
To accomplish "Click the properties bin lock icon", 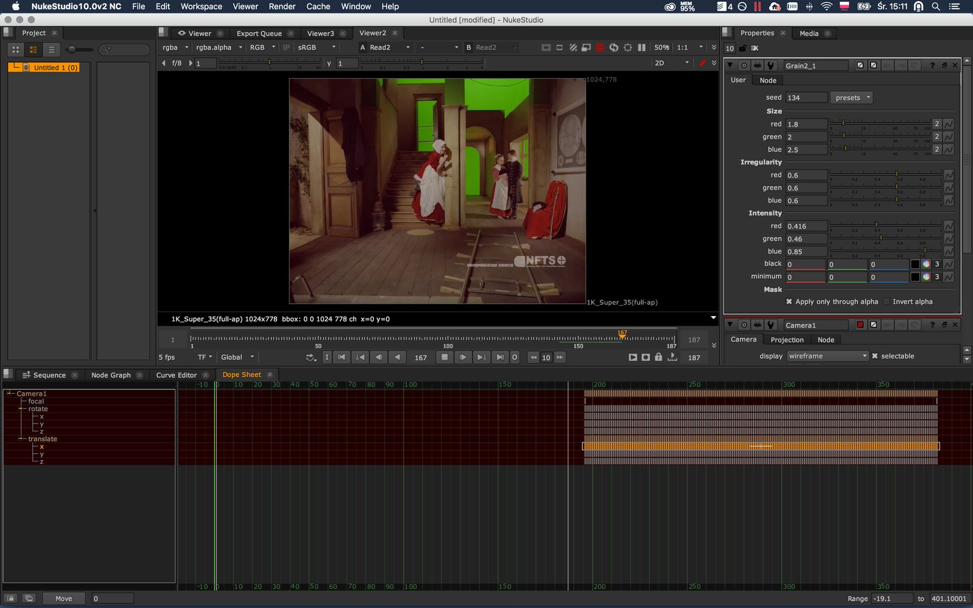I will point(743,48).
